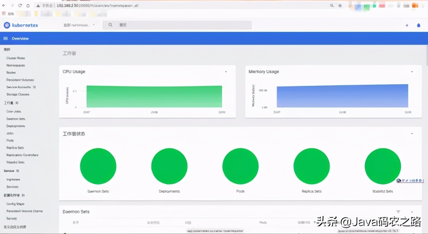Screen dimensions: 428x234
Task: Open Pods in the sidebar
Action: (x=10, y=140)
